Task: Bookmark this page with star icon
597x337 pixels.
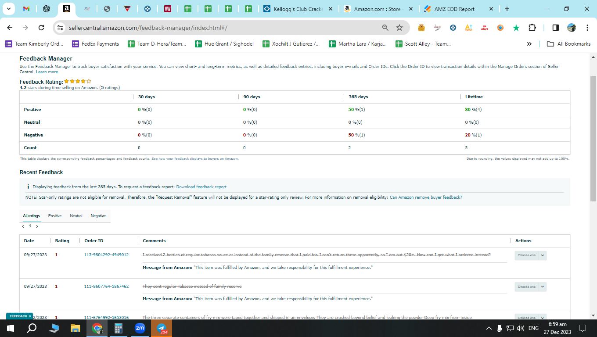Action: coord(399,28)
